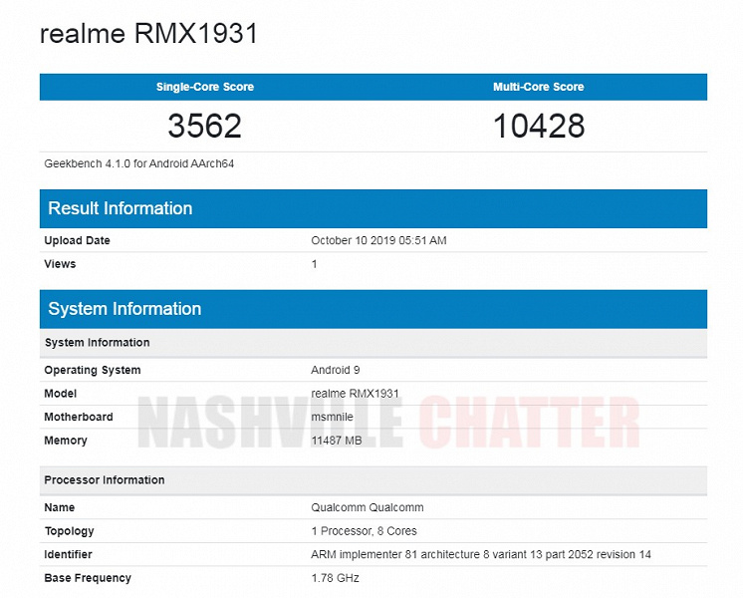Click the blue 'System Information' section banner

point(373,309)
